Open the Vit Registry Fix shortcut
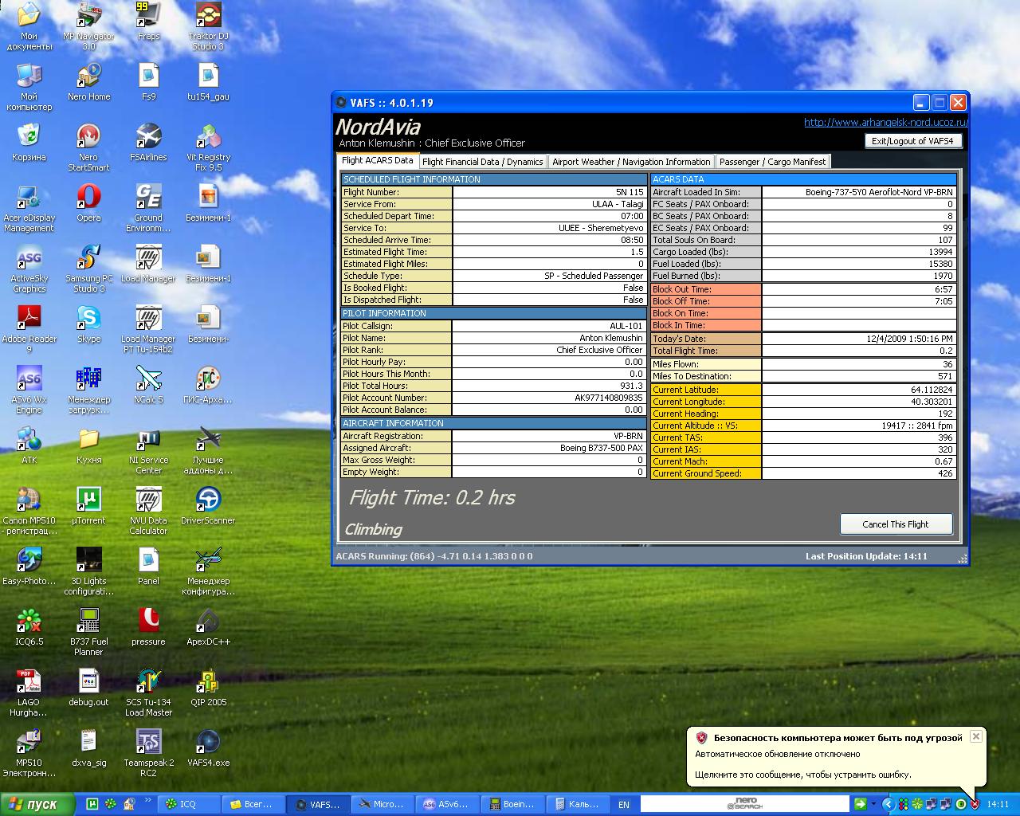Image resolution: width=1020 pixels, height=816 pixels. click(208, 147)
